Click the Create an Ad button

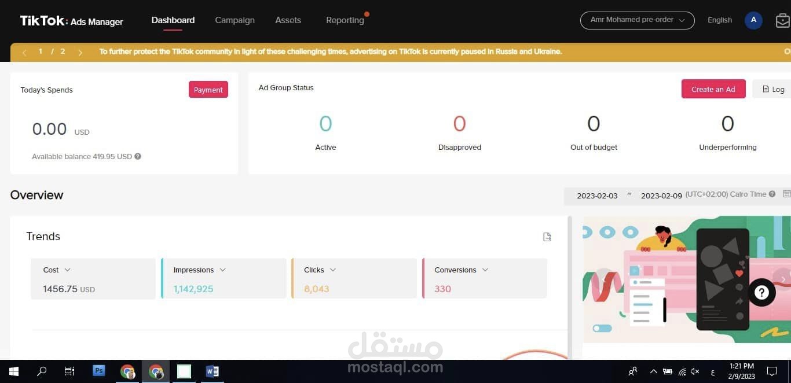[x=713, y=89]
